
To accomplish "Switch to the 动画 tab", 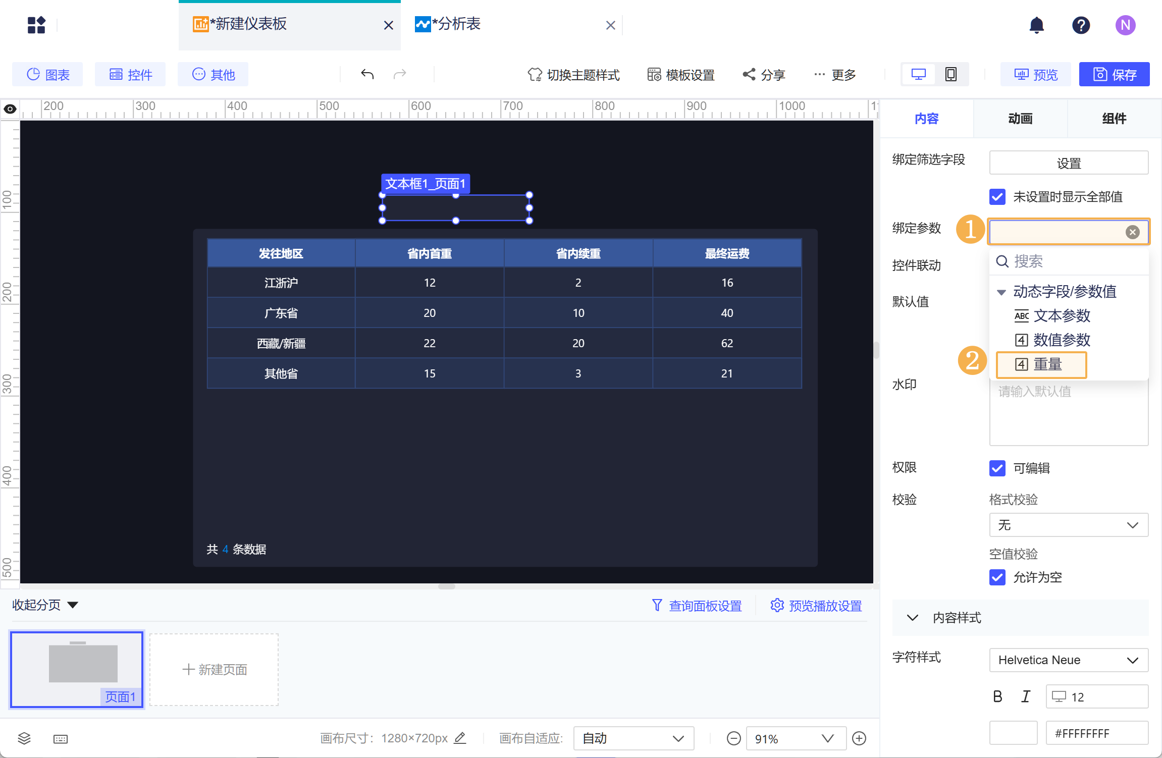I will (1020, 119).
